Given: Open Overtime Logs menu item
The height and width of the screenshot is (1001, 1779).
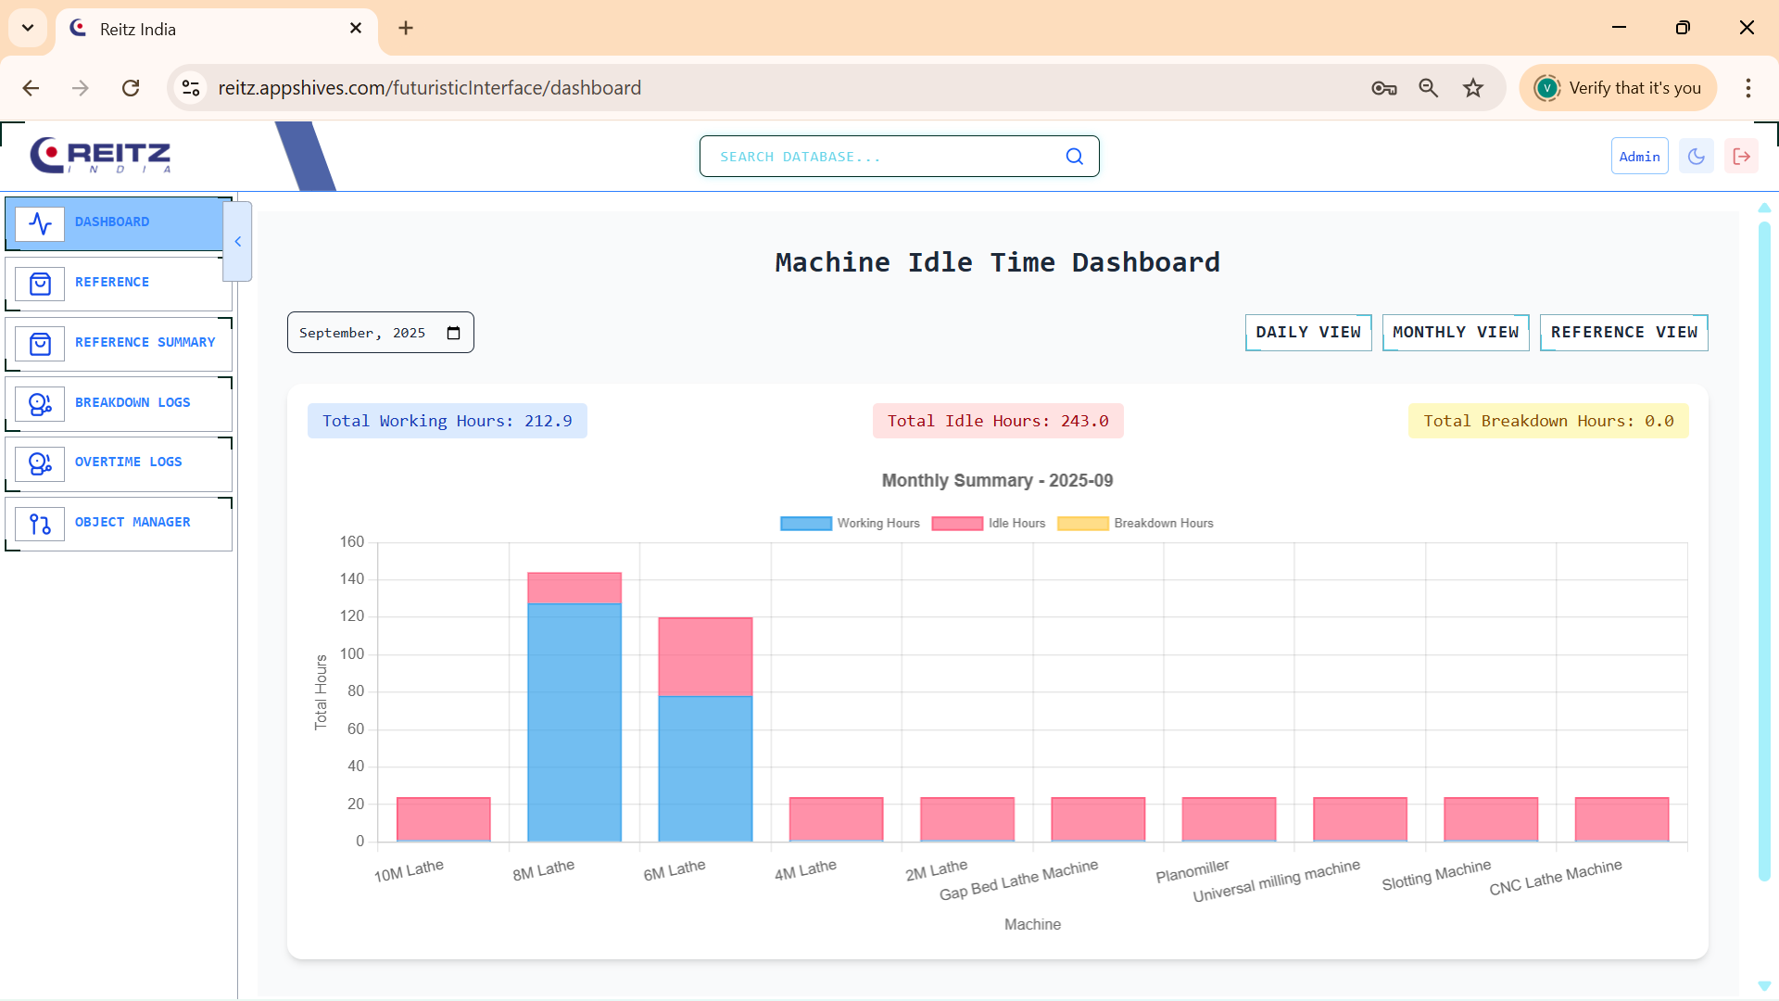Looking at the screenshot, I should [128, 462].
